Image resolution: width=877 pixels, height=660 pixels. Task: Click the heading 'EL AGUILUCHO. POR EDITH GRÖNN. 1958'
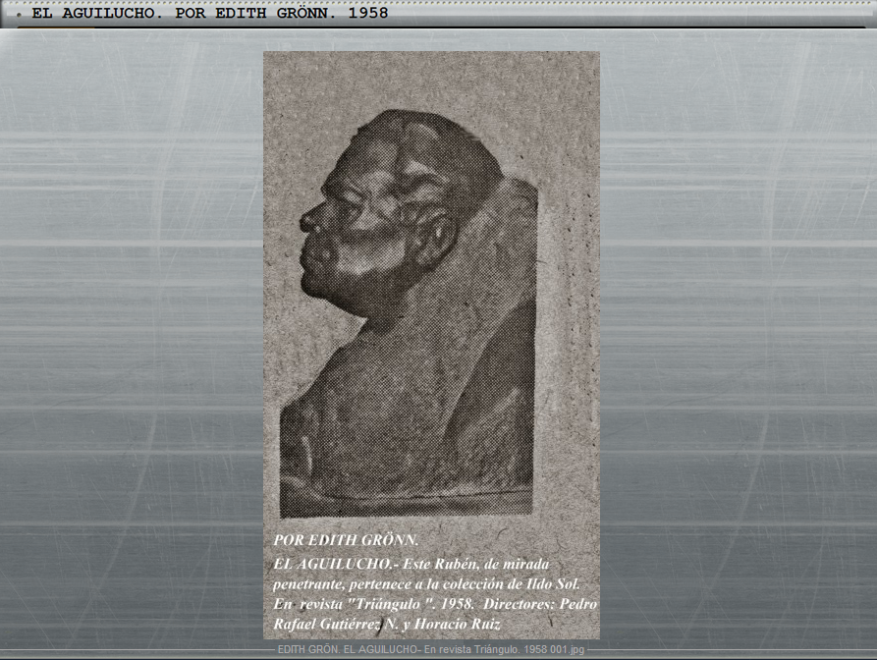[x=210, y=13]
